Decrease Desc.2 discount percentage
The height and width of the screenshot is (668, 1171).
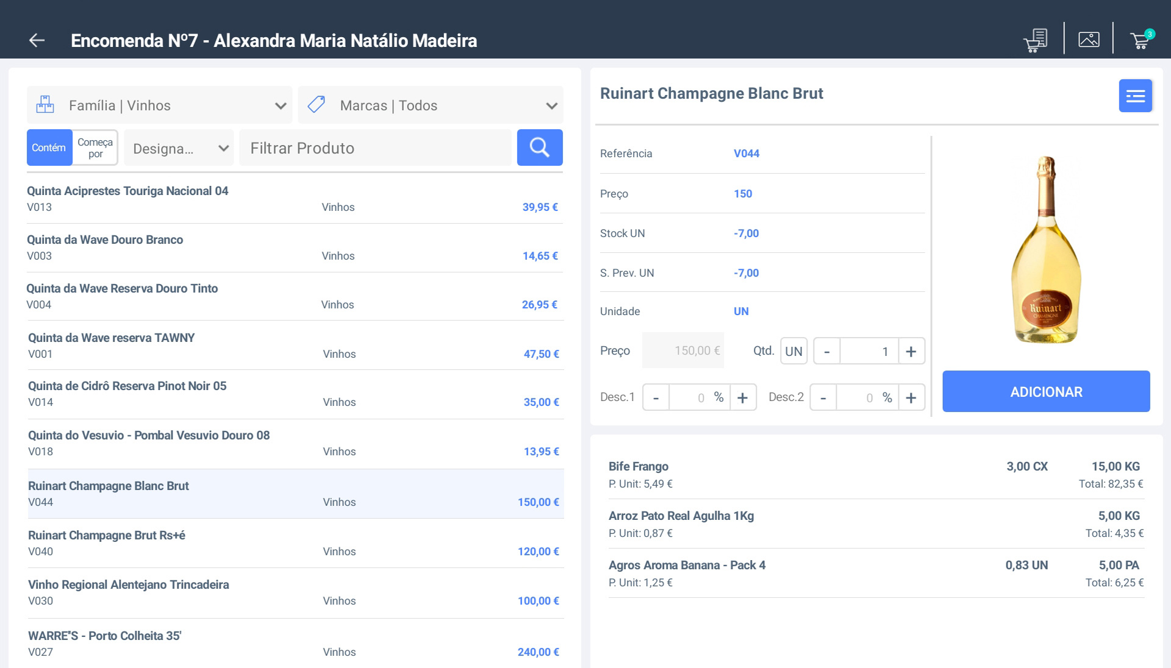pos(823,398)
